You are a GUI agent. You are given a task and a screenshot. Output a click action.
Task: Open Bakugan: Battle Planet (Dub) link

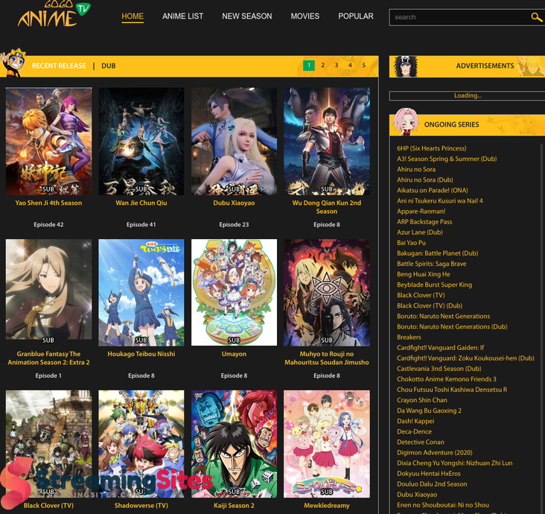(x=437, y=253)
